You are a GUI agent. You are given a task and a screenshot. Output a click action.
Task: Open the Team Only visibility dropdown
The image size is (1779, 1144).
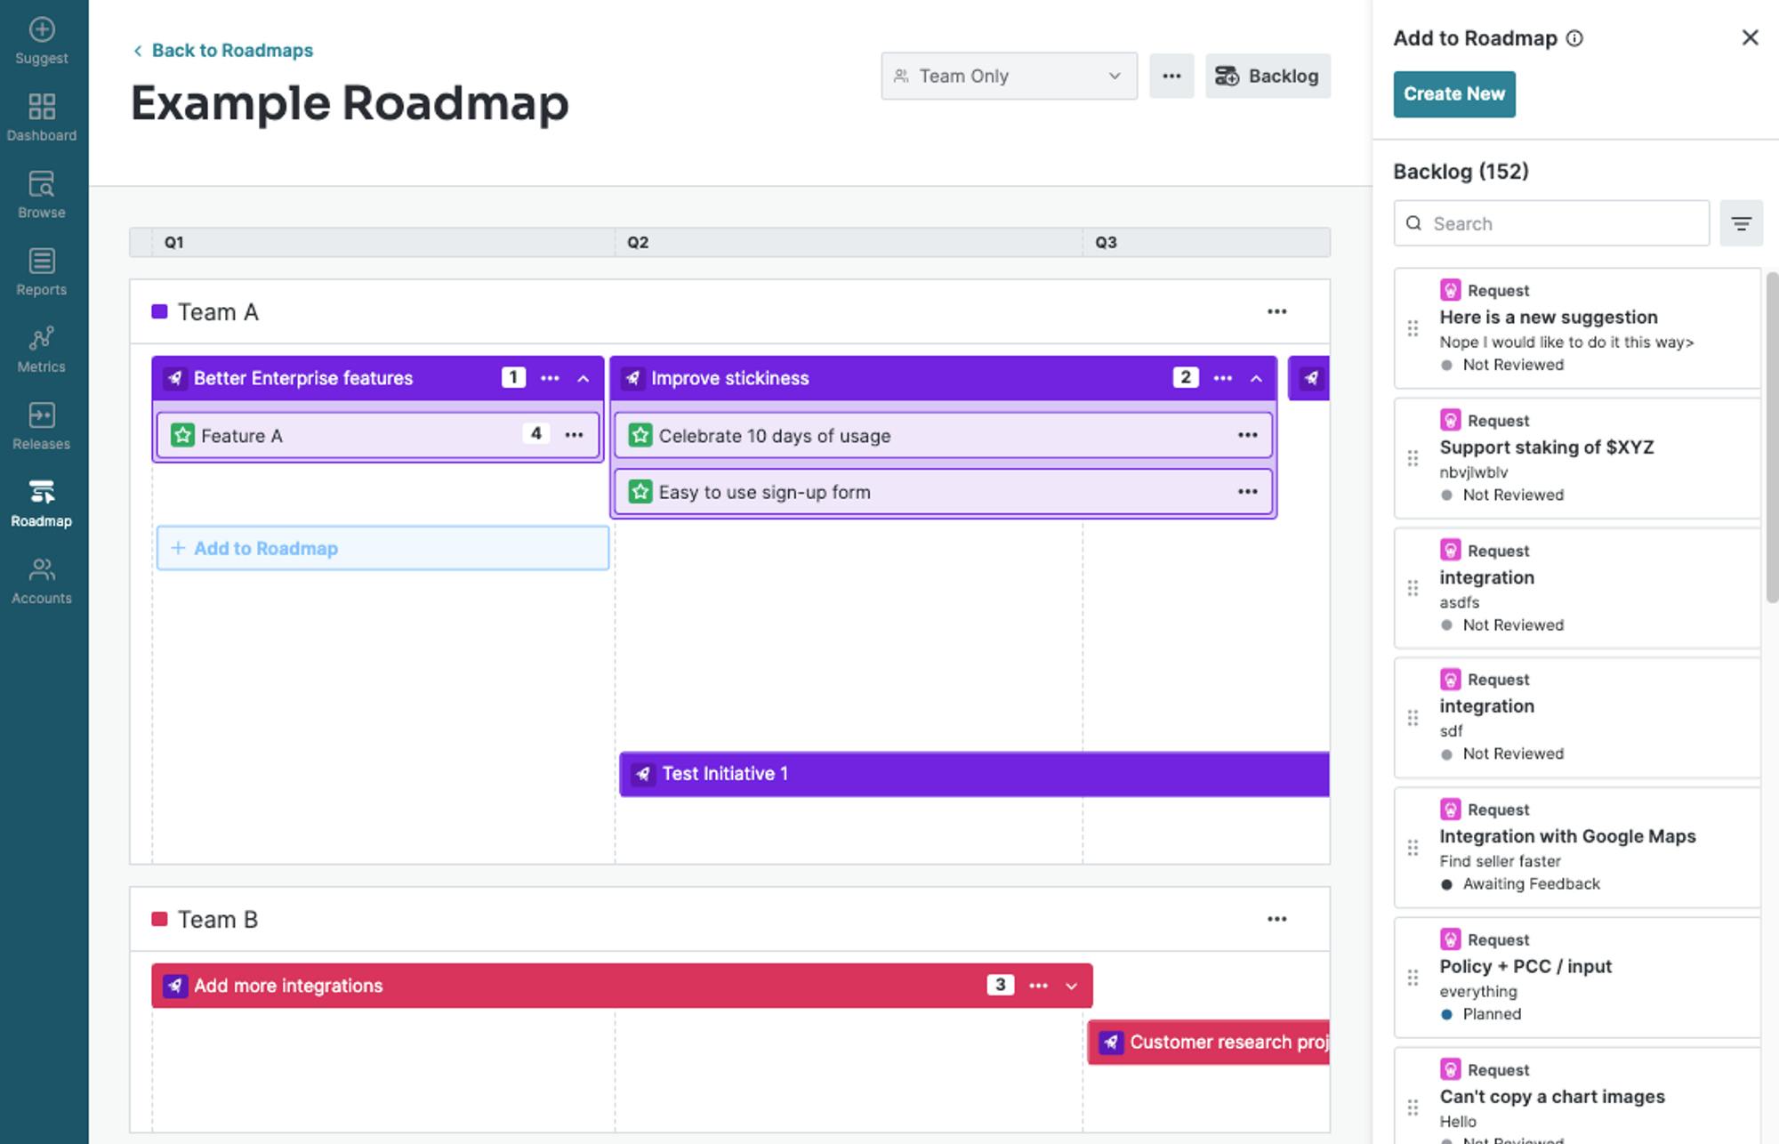pyautogui.click(x=1009, y=77)
